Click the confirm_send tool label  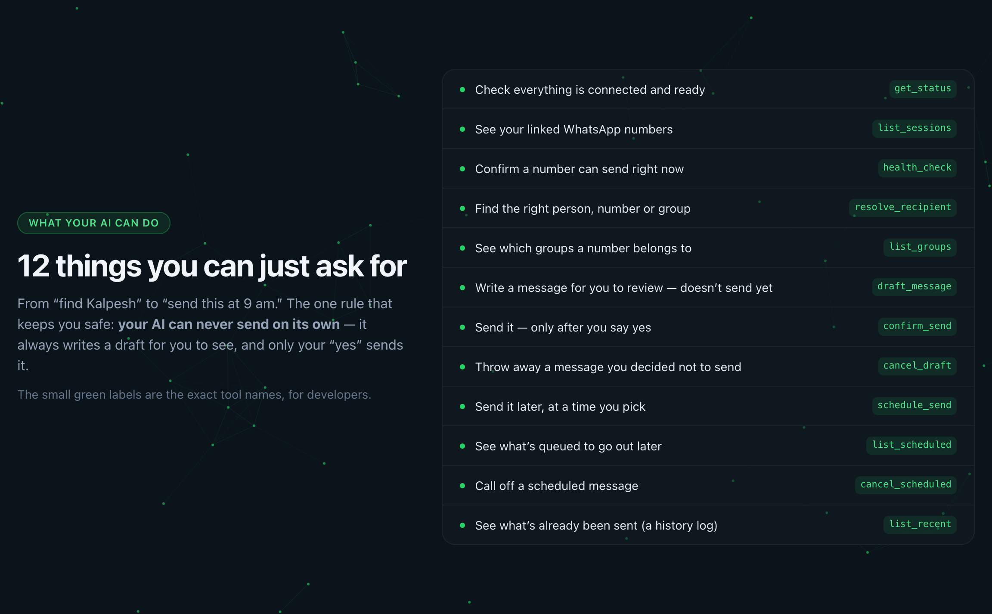[x=917, y=326]
